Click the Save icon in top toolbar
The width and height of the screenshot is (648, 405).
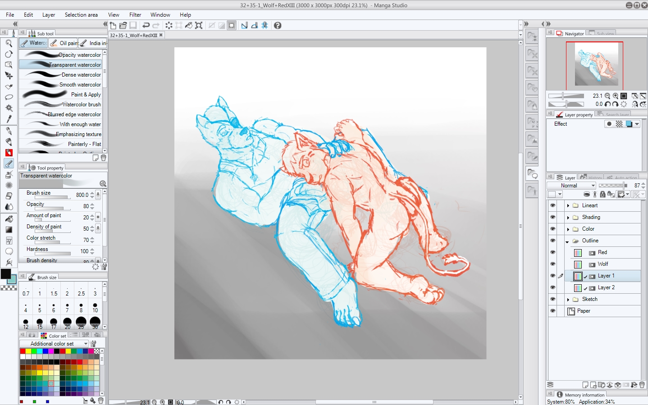tap(133, 26)
